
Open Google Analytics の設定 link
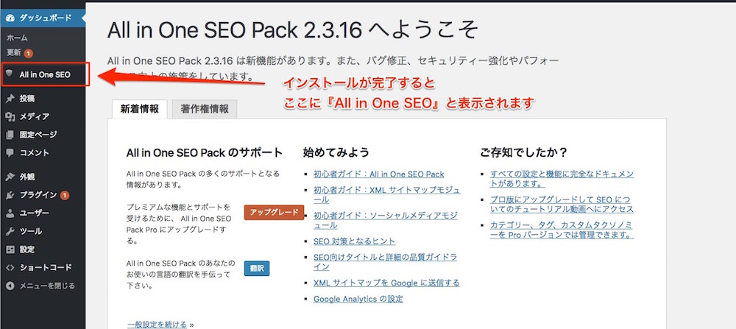point(358,299)
